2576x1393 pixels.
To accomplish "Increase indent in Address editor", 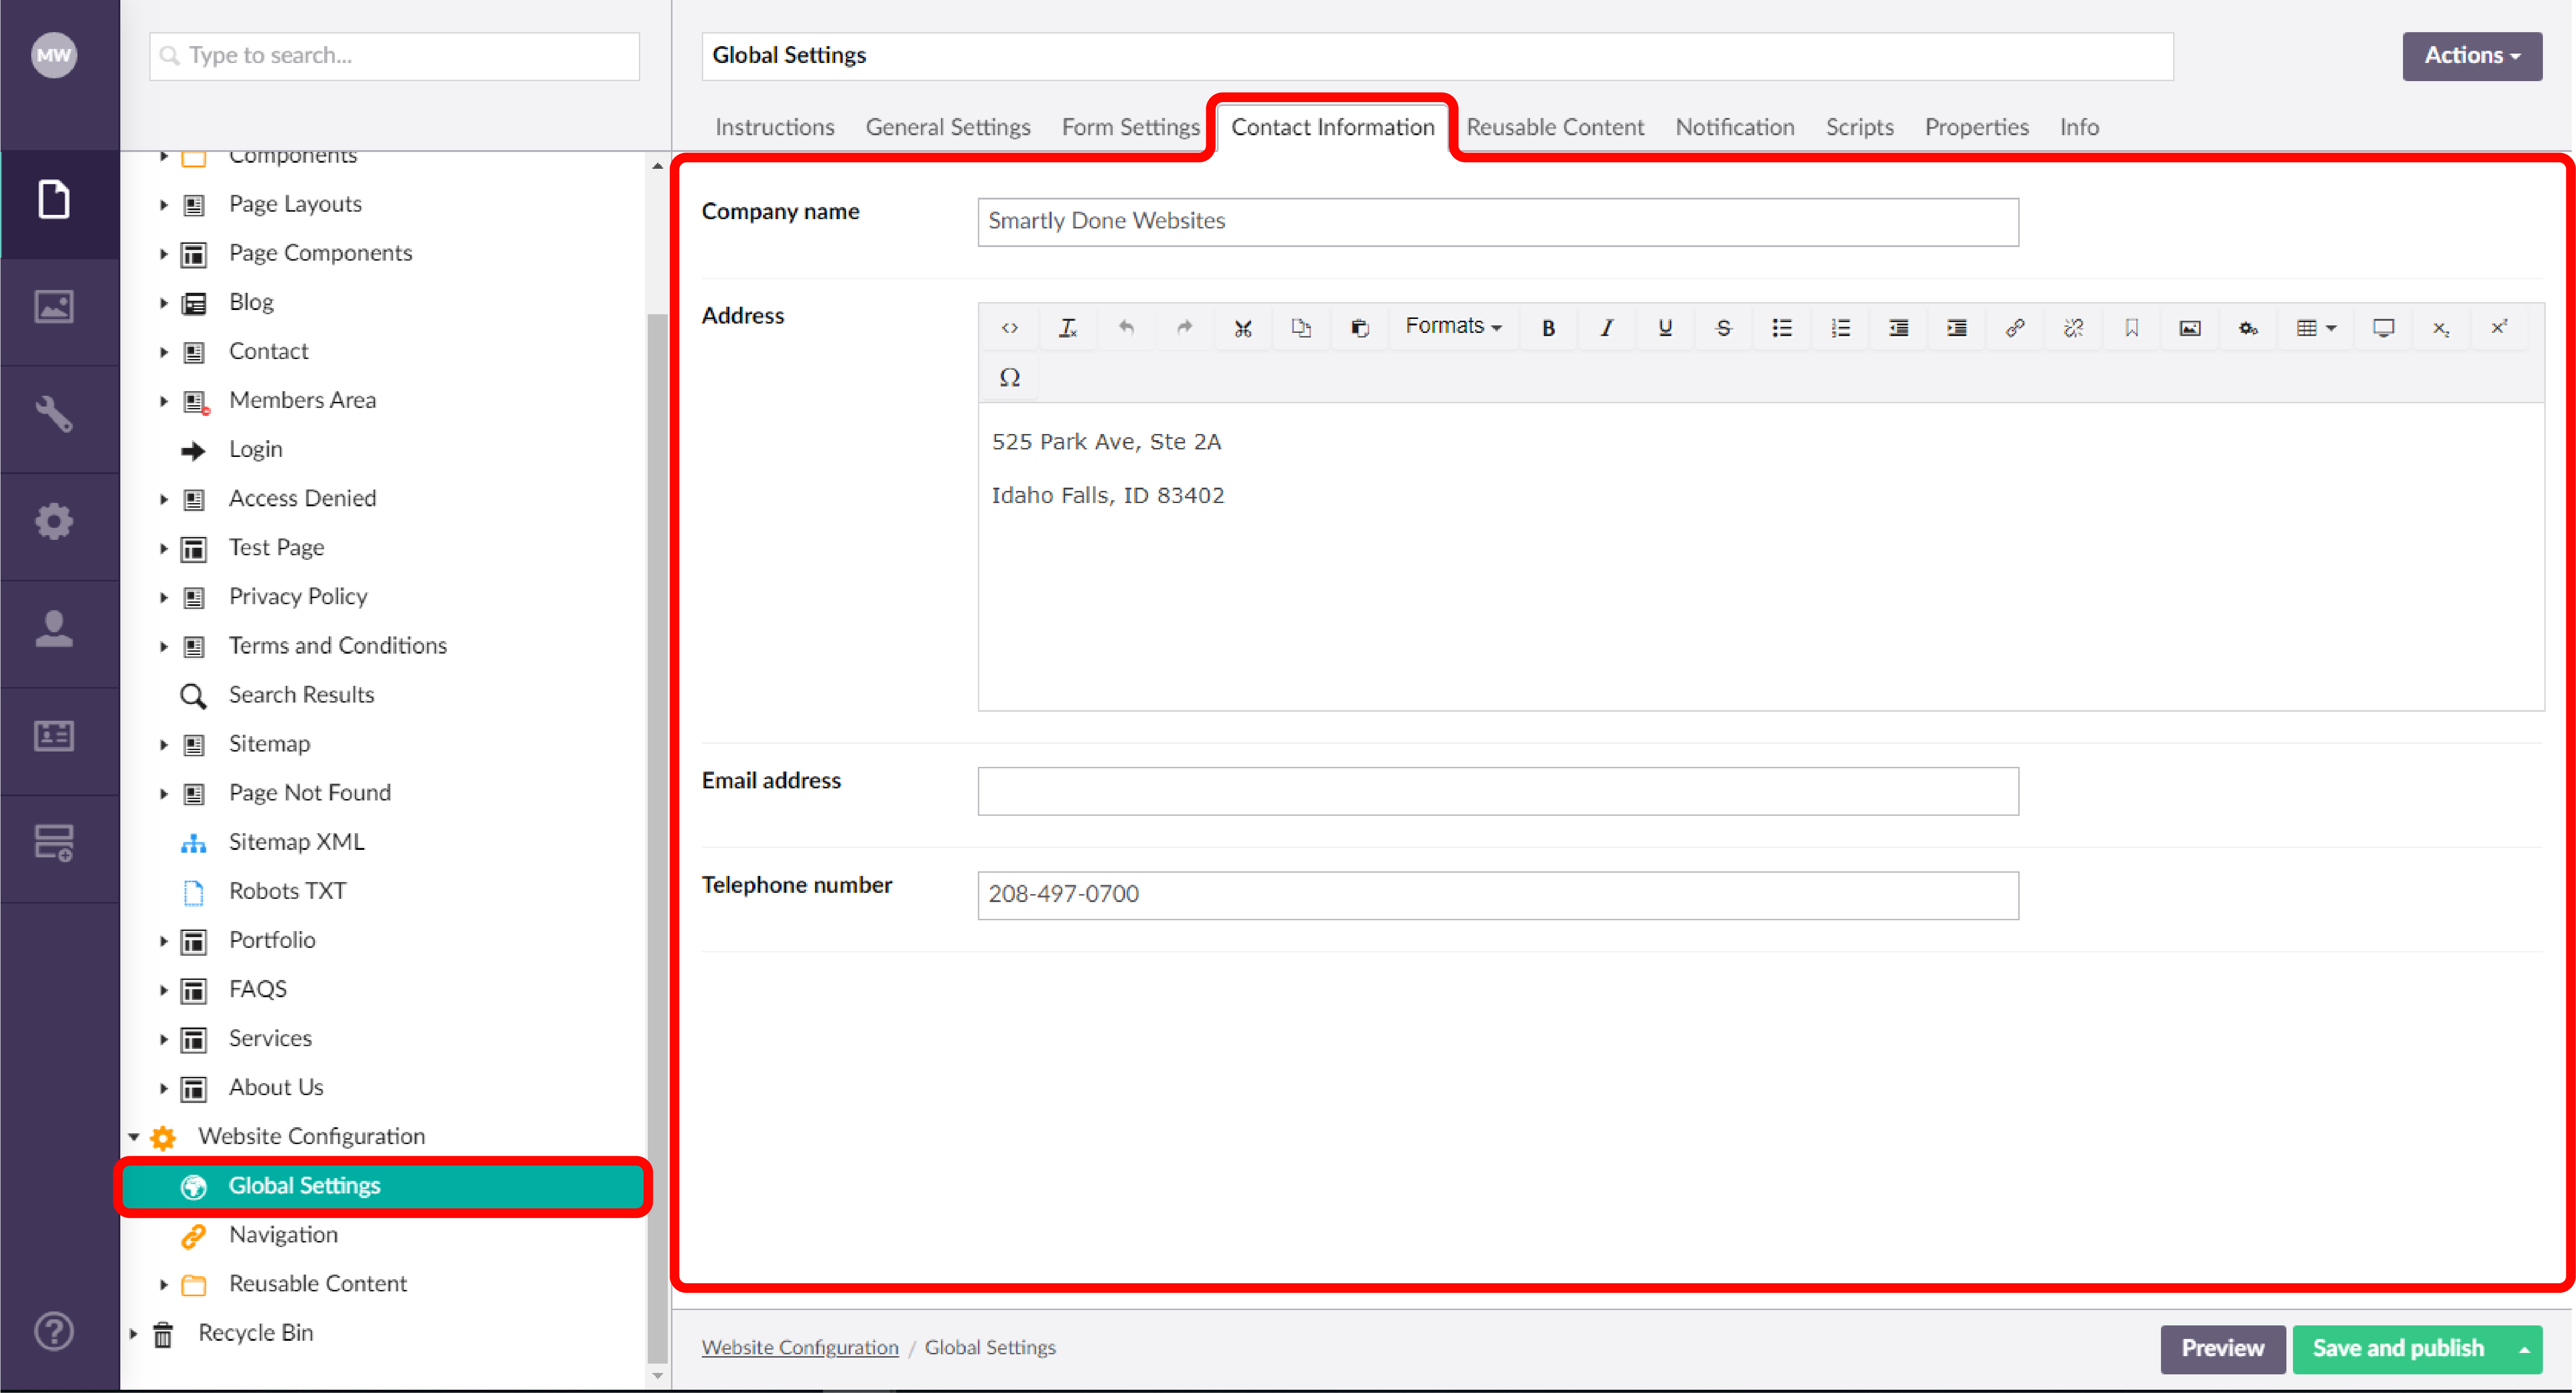I will pyautogui.click(x=1957, y=328).
